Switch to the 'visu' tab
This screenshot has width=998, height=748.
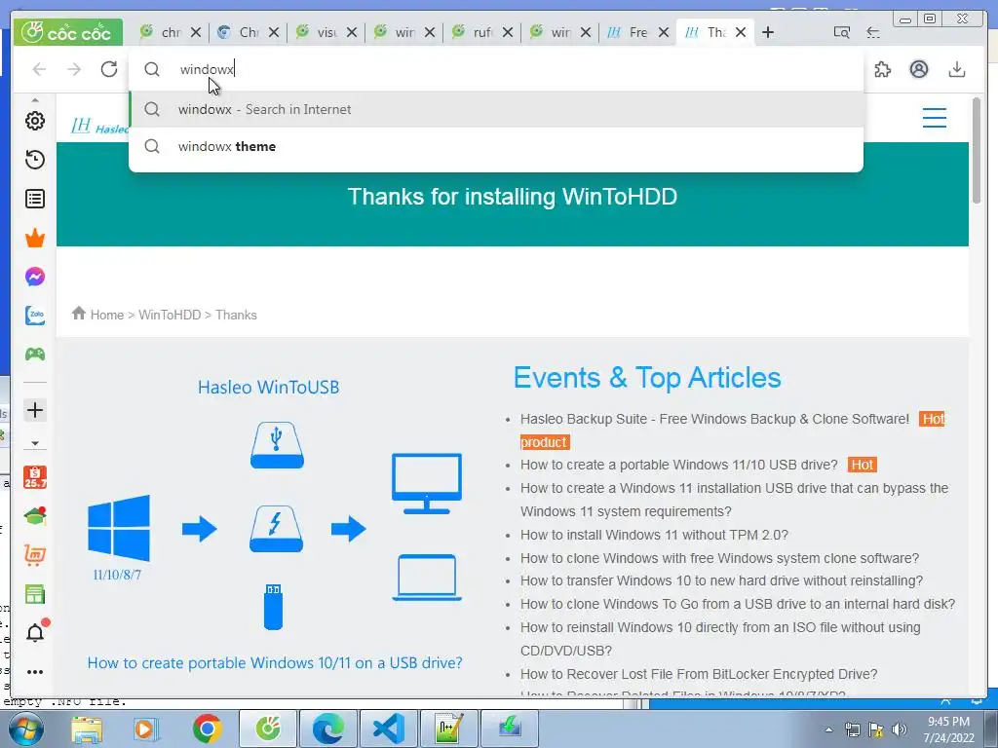coord(319,32)
